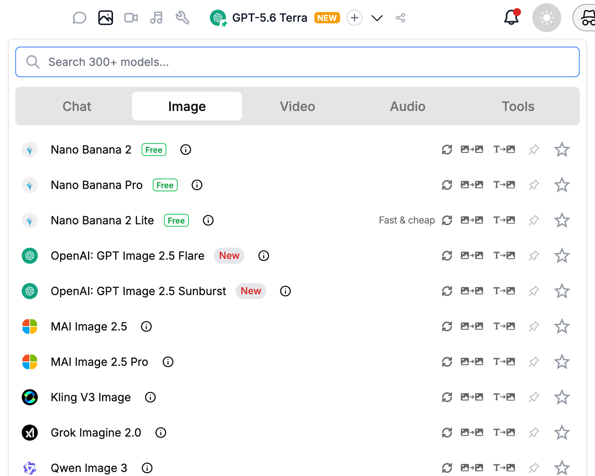The image size is (595, 476).
Task: Favorite Nano Banana Pro with star
Action: pyautogui.click(x=562, y=185)
